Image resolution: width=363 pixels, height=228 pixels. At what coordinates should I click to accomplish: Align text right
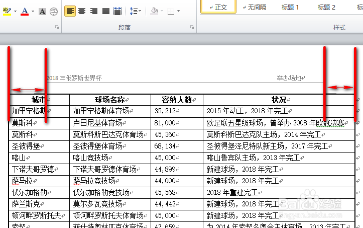point(94,11)
